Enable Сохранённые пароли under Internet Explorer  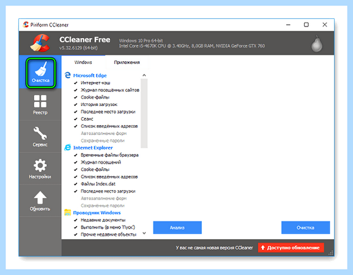point(102,206)
